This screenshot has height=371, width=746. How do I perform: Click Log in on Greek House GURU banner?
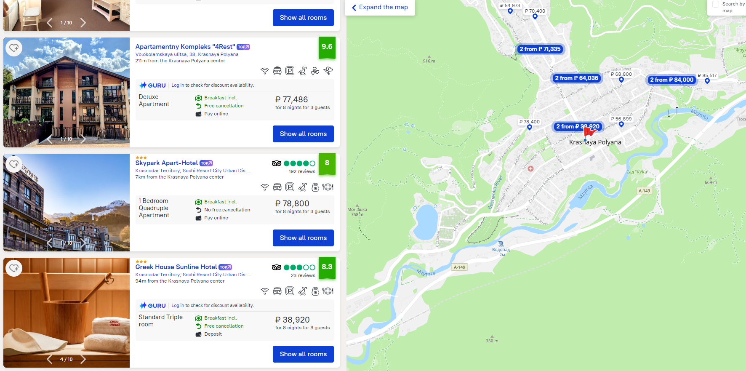click(178, 306)
